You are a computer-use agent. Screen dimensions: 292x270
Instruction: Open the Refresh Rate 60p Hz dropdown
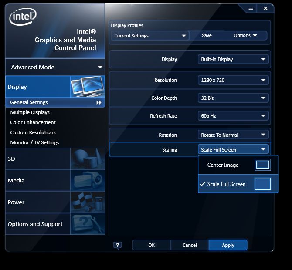pos(233,116)
